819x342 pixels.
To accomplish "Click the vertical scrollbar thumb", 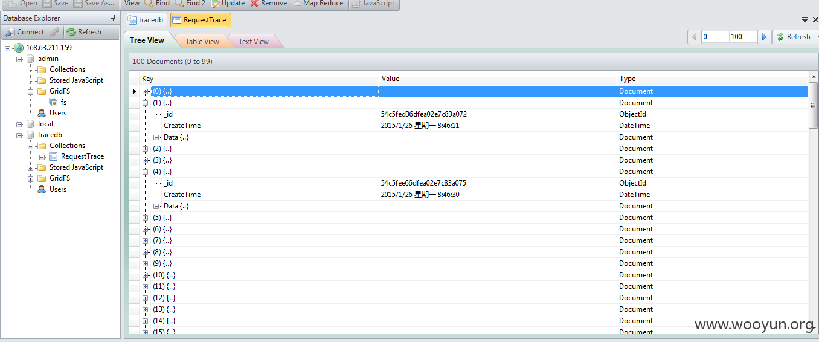I will (x=813, y=105).
